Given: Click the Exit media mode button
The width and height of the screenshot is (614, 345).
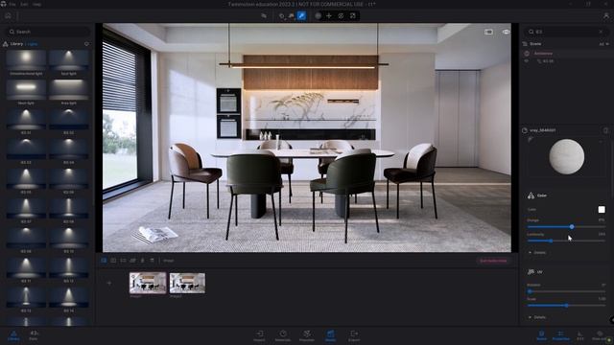Looking at the screenshot, I should [493, 261].
